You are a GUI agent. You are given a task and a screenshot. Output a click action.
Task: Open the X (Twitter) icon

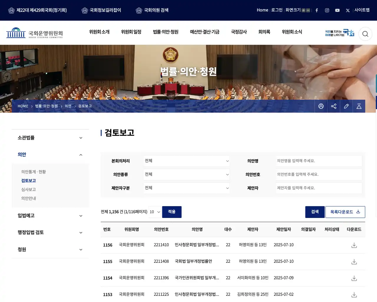coord(348,10)
